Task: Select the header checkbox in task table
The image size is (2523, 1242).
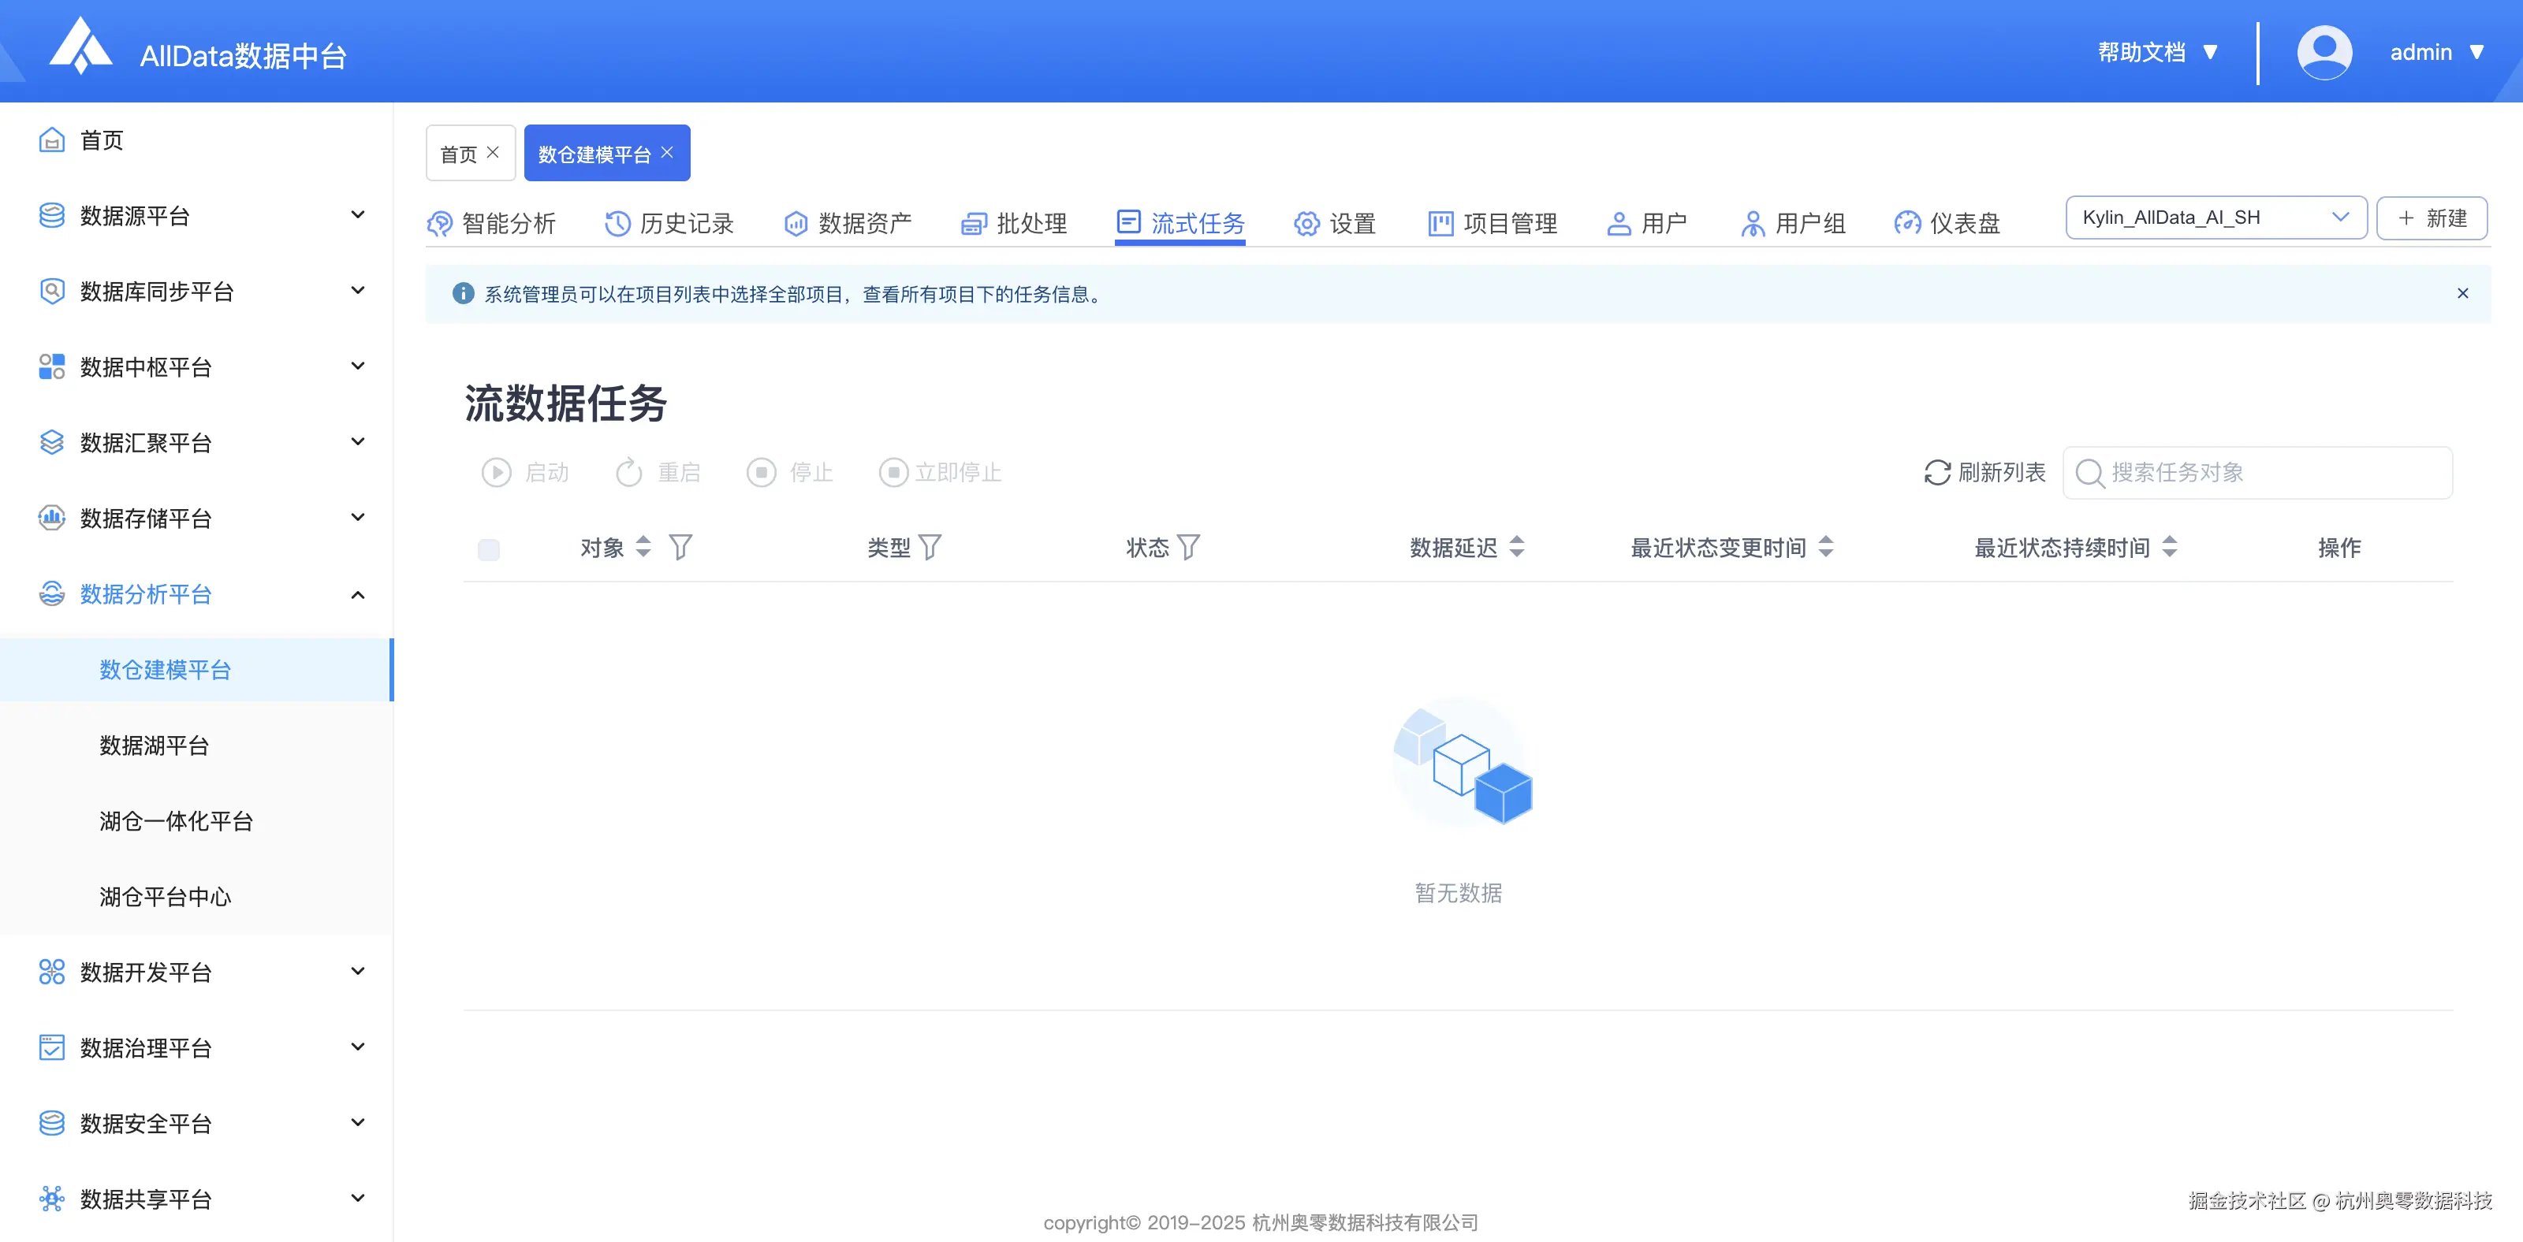Action: click(489, 549)
